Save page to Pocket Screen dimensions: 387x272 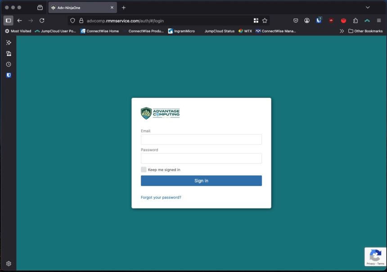tap(296, 21)
